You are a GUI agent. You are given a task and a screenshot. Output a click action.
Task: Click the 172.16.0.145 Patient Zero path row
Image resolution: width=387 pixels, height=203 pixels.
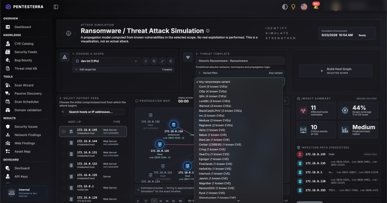click(337, 154)
